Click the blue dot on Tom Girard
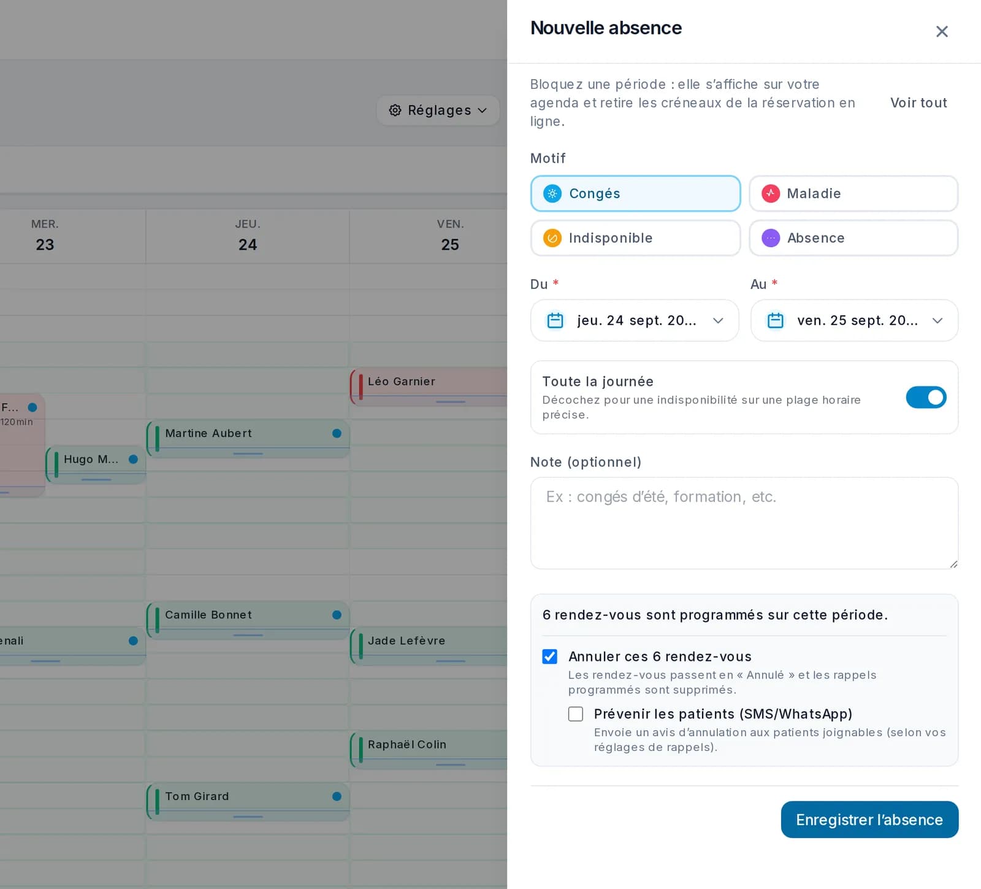 337,796
